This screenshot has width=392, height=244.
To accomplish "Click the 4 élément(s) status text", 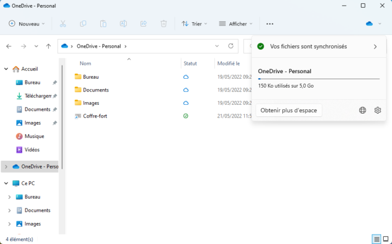I will pyautogui.click(x=19, y=239).
